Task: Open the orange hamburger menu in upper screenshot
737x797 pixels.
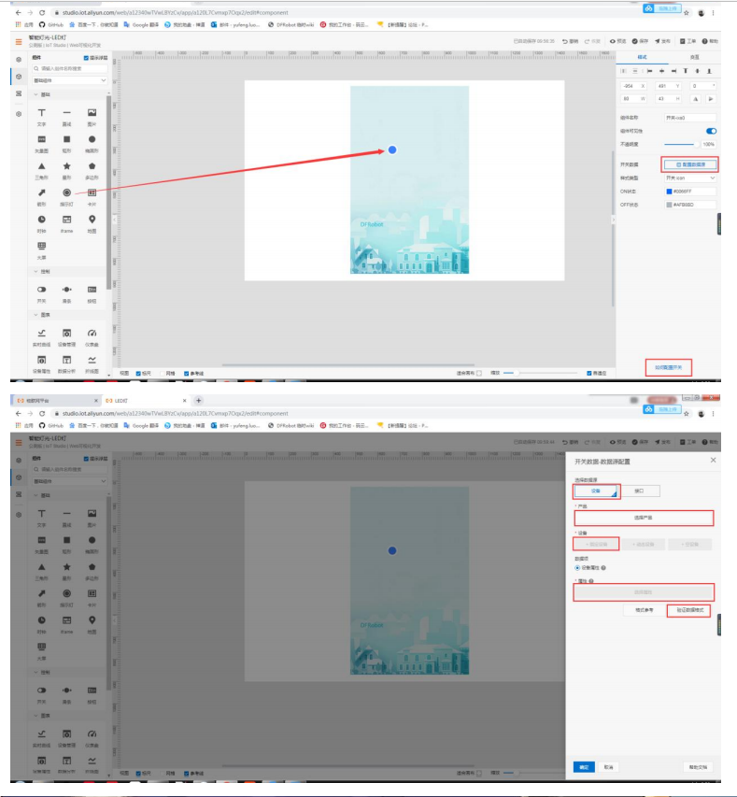Action: coord(19,42)
